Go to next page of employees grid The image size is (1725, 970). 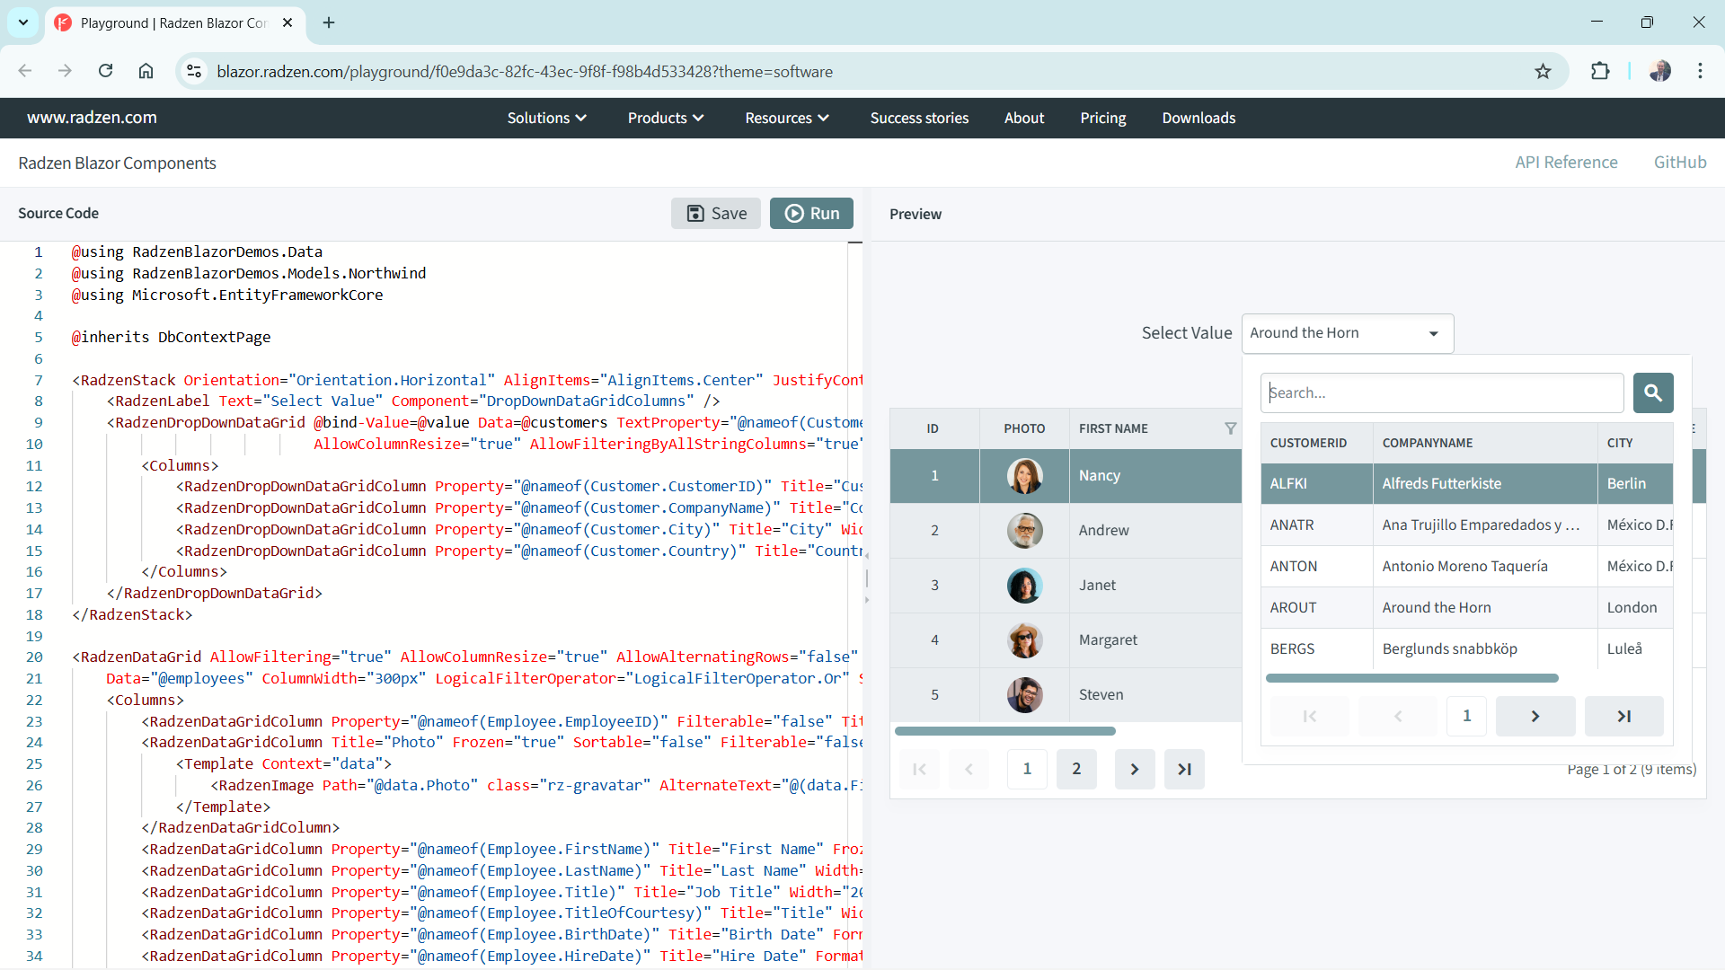pyautogui.click(x=1134, y=769)
